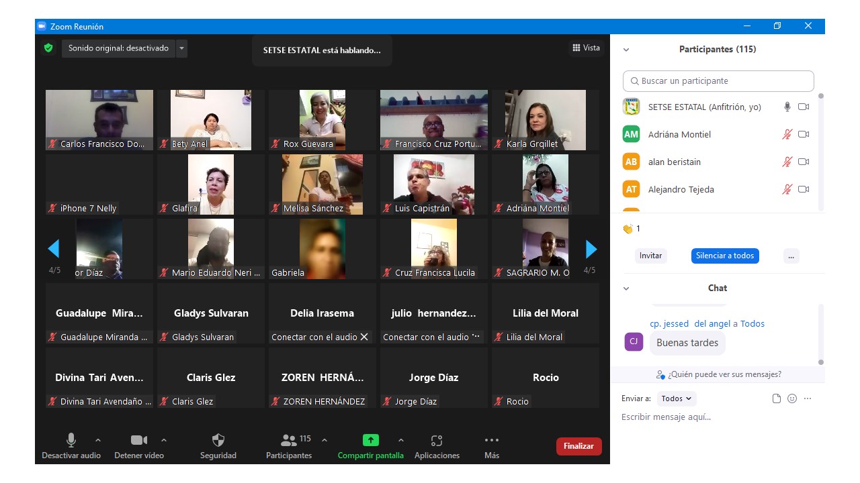Select Karla Grqillet video tile
The image size is (860, 483).
[x=546, y=120]
